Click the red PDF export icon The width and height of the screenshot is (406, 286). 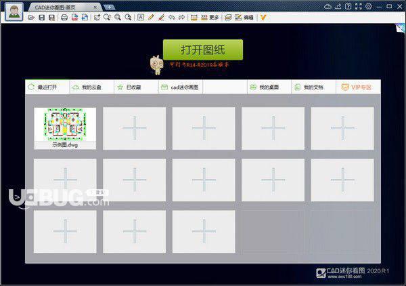point(74,18)
